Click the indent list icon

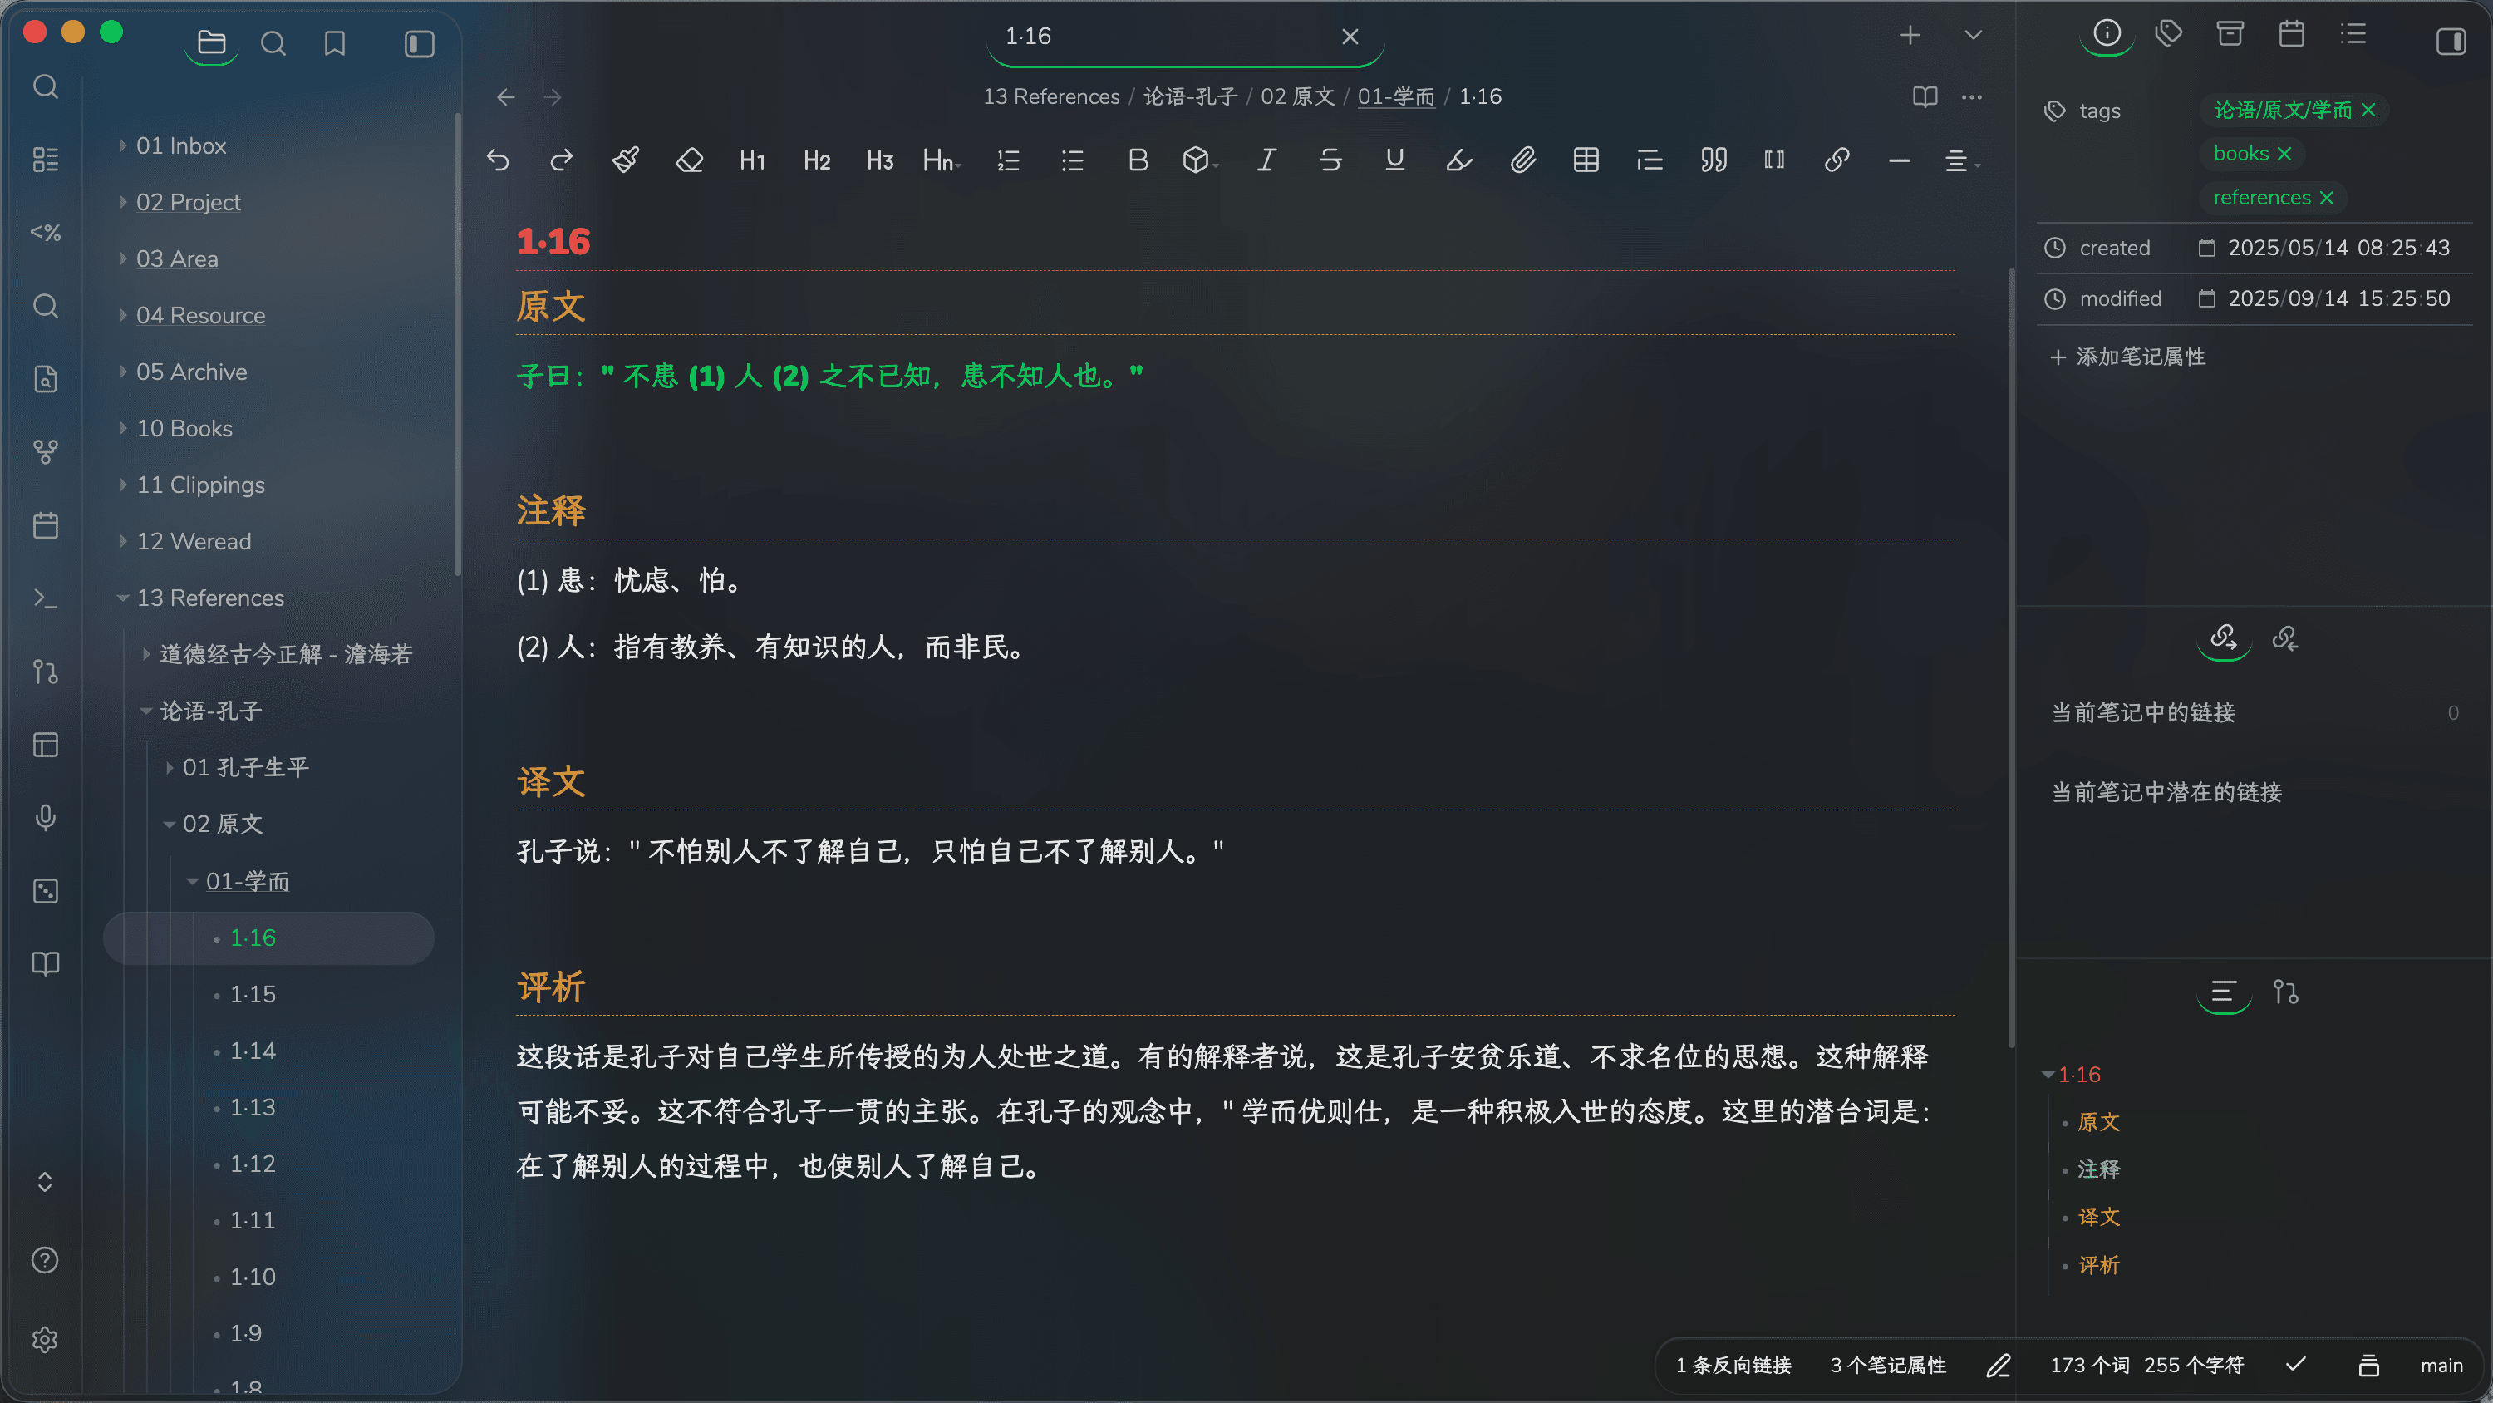tap(1650, 160)
